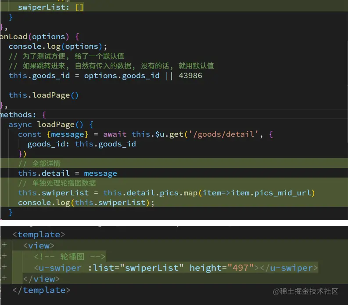Click 'options.goods_id' in the assignment
This screenshot has width=348, height=305.
click(122, 76)
